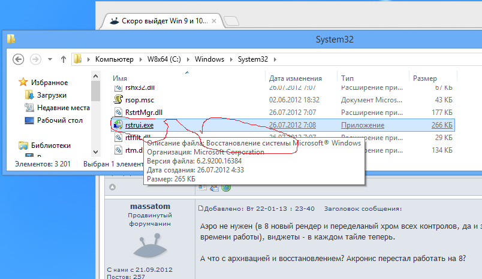Expand the chevron after W8x64 (C:)

click(188, 59)
